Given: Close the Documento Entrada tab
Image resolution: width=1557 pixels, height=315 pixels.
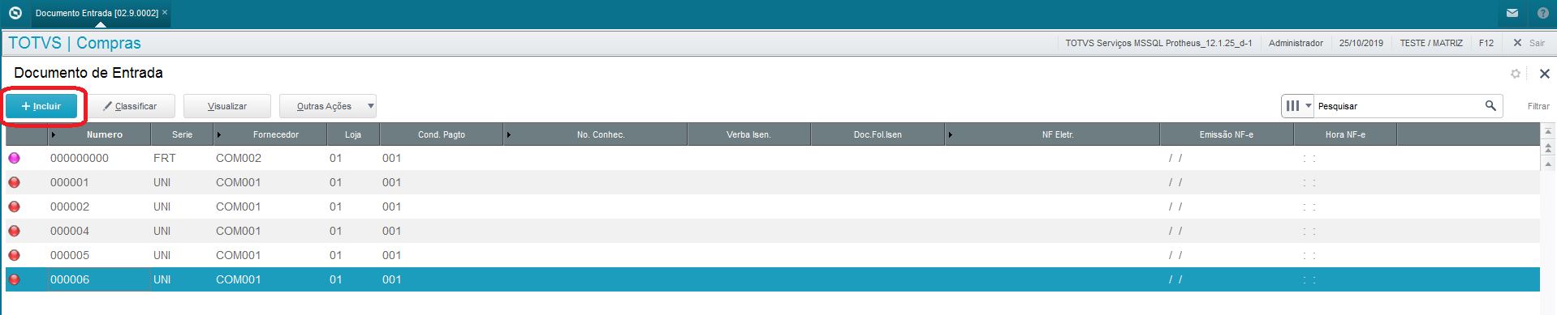Looking at the screenshot, I should pyautogui.click(x=165, y=12).
